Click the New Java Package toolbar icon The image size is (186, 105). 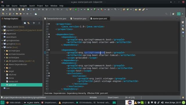[x=124, y=10]
